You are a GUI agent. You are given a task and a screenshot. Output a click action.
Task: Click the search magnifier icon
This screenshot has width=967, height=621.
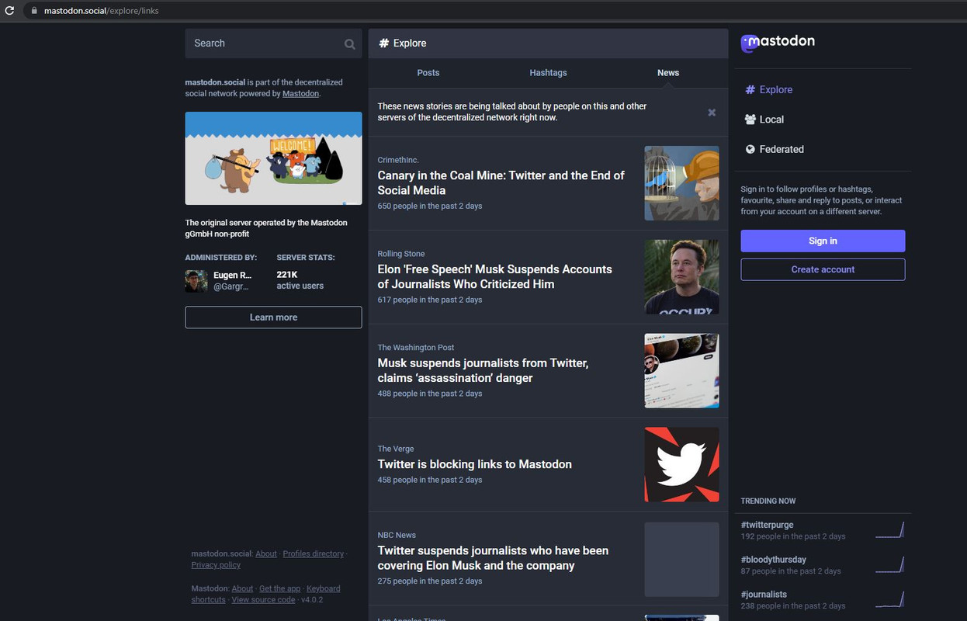[349, 44]
